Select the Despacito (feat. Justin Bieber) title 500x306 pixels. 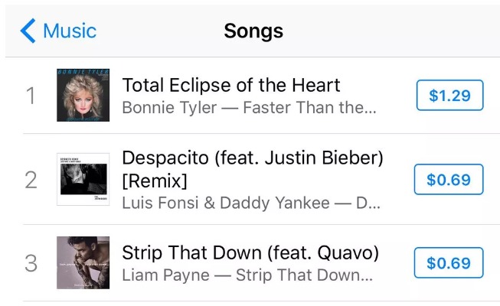pyautogui.click(x=253, y=158)
